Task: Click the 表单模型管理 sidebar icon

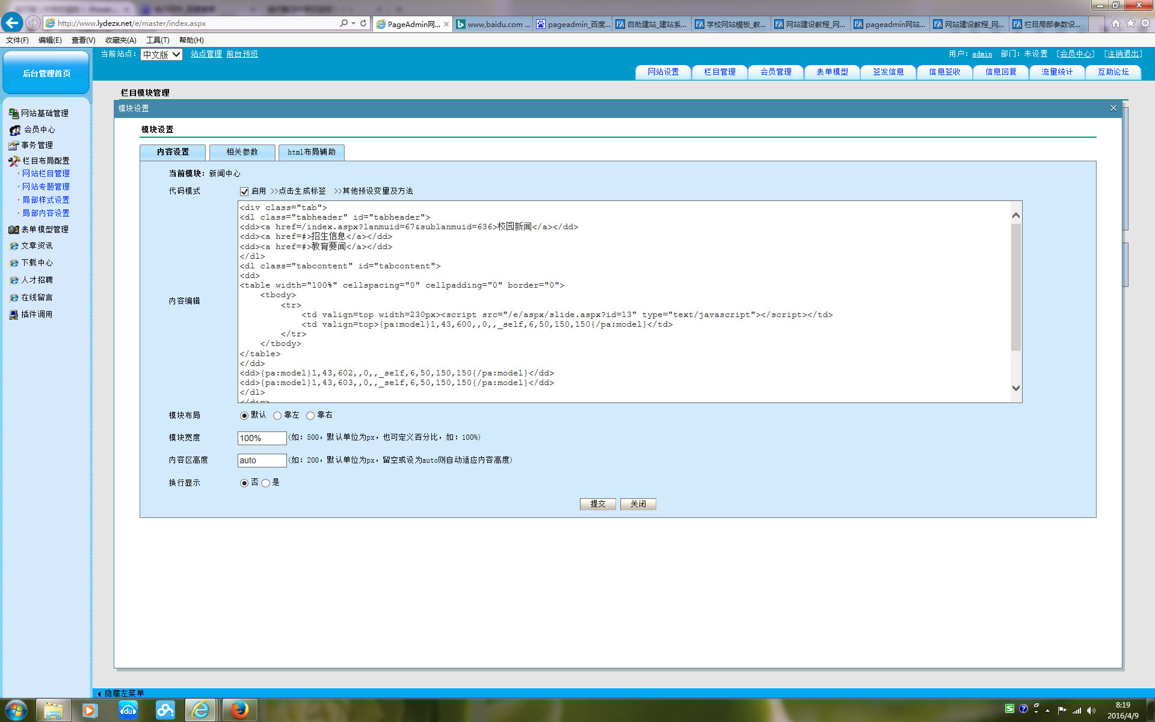Action: pyautogui.click(x=13, y=229)
